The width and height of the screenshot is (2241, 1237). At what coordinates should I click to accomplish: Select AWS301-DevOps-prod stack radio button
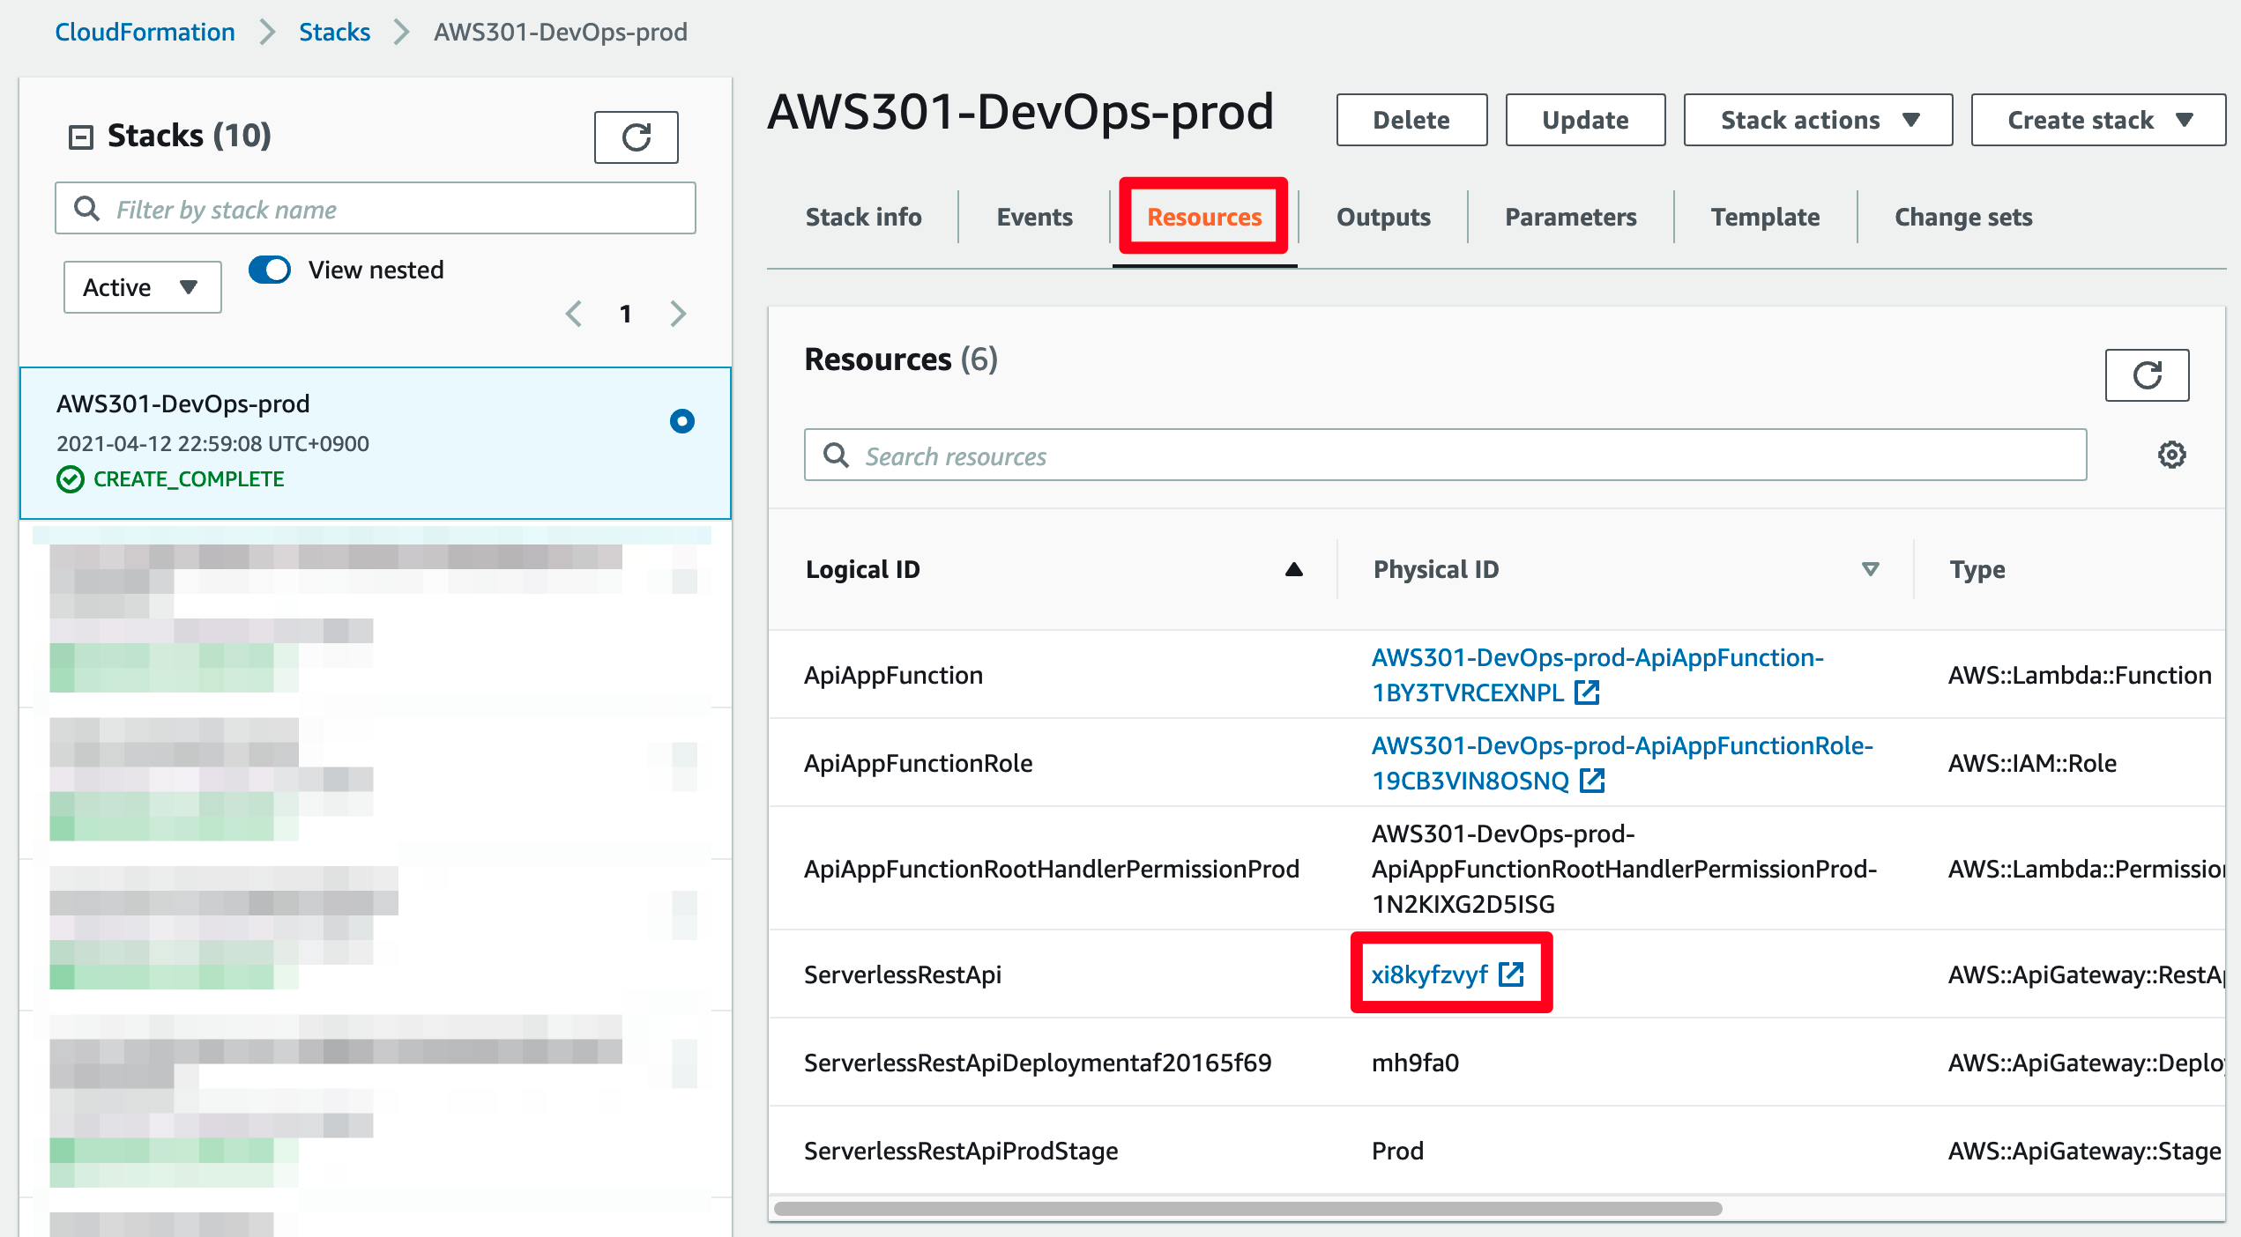tap(681, 421)
